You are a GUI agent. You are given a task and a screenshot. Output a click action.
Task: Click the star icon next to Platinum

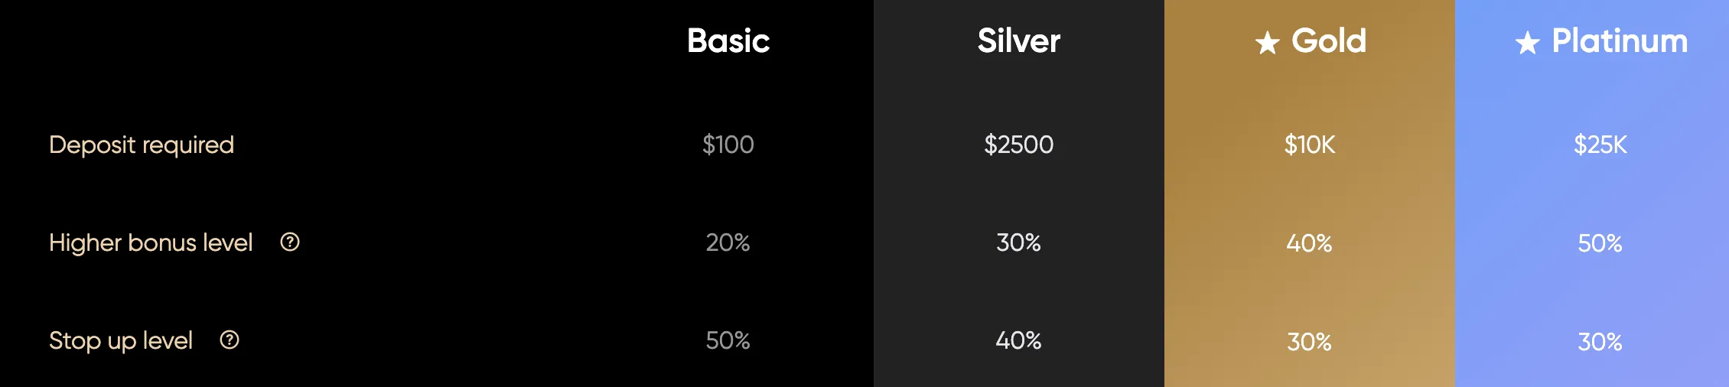tap(1528, 43)
